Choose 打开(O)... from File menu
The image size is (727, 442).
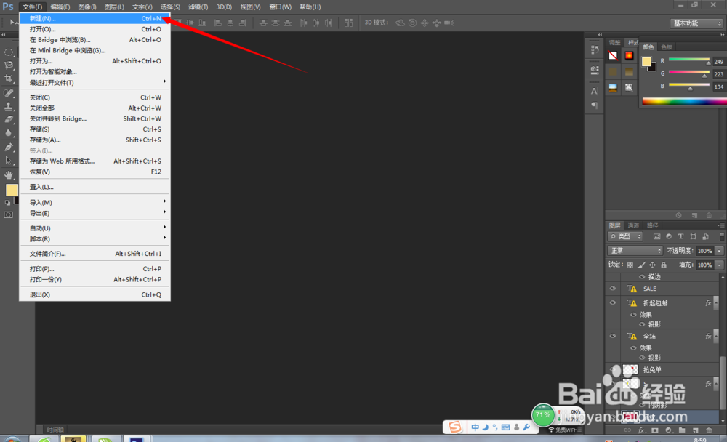(x=95, y=29)
